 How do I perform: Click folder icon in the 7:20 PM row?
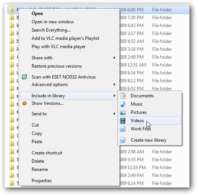pos(12,18)
